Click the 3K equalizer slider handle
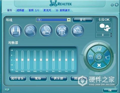The height and width of the screenshot is (93, 120). pos(47,60)
